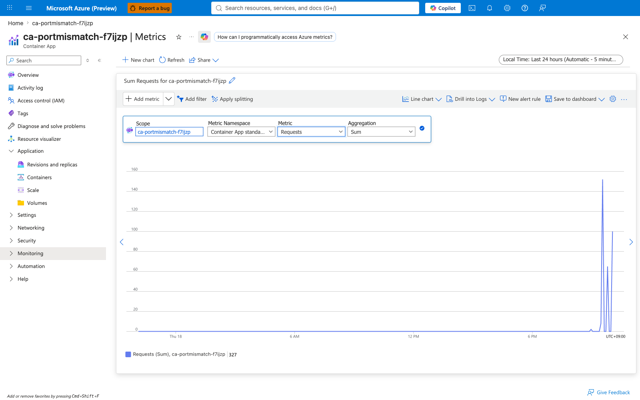Open Save to dashboard dropdown

click(575, 99)
